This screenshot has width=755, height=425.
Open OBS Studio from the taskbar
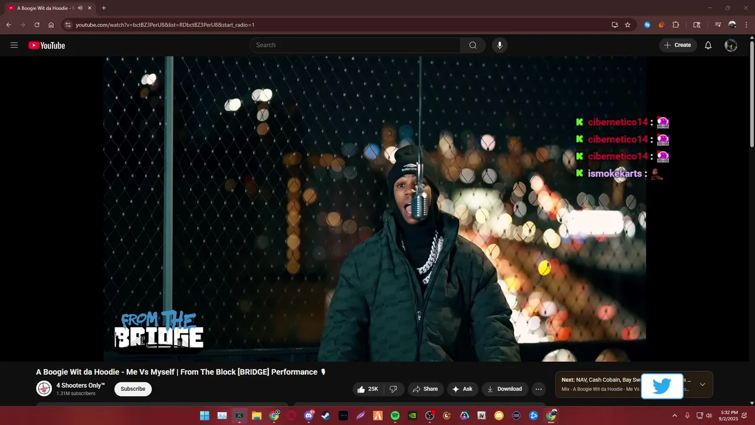click(x=430, y=416)
